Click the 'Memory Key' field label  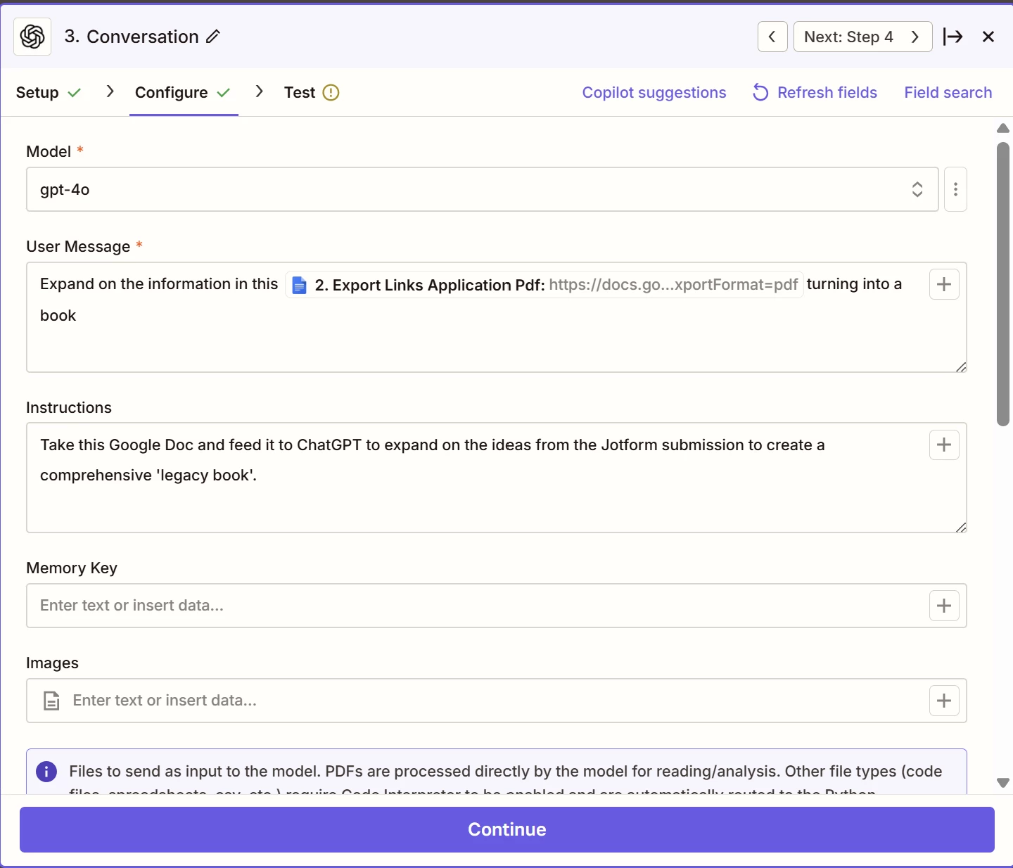click(x=72, y=568)
